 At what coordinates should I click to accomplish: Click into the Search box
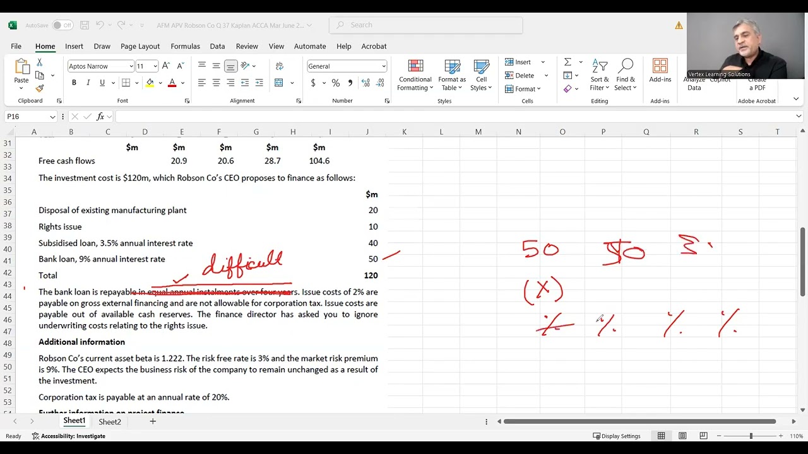[x=426, y=25]
